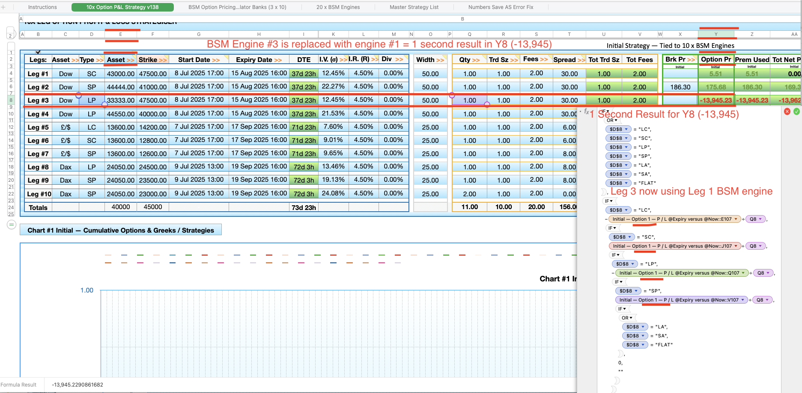Click the fx function icon in formula editor
This screenshot has width=802, height=393.
pos(587,111)
